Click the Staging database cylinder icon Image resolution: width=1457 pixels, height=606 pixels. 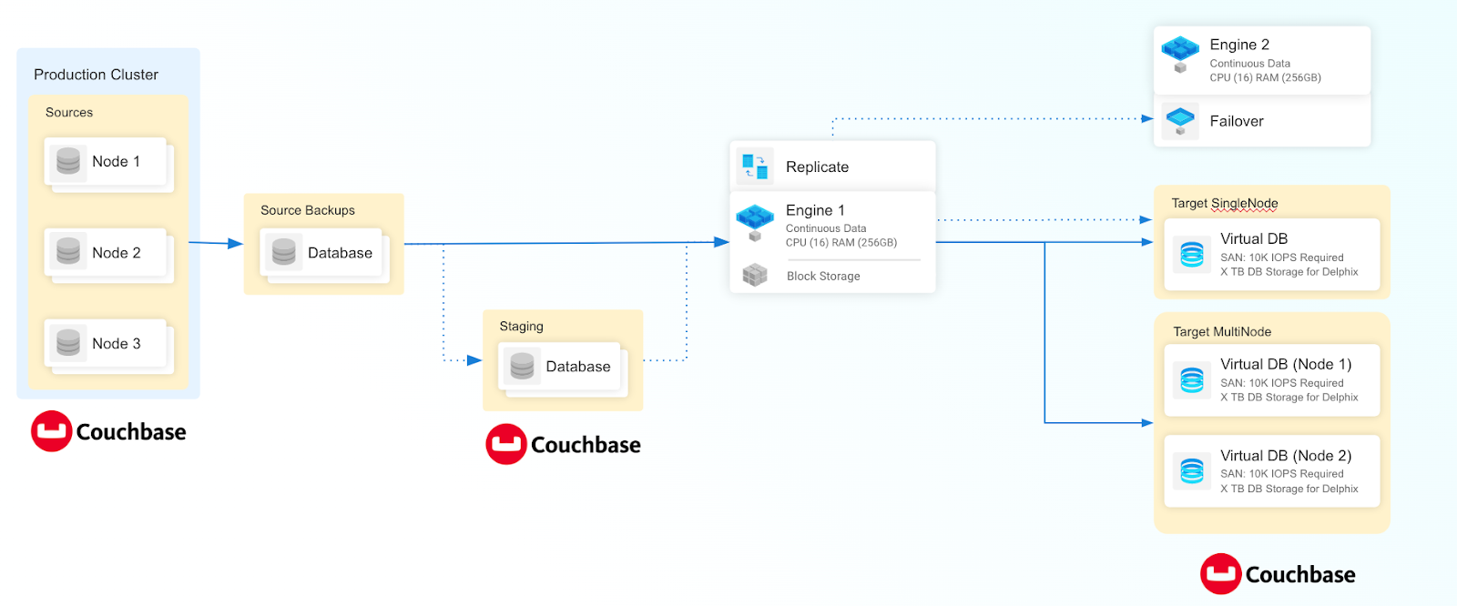tap(522, 366)
